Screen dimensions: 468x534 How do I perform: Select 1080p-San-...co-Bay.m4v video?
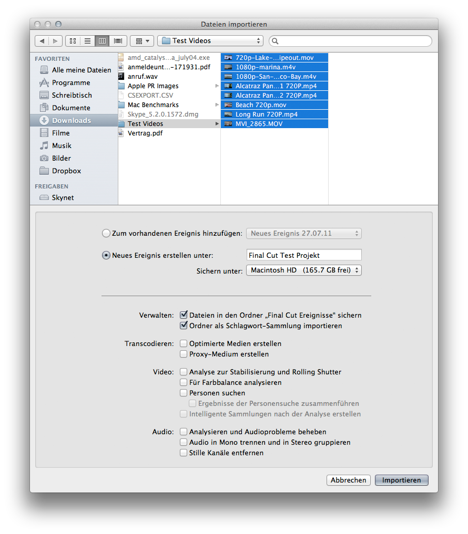coord(274,77)
